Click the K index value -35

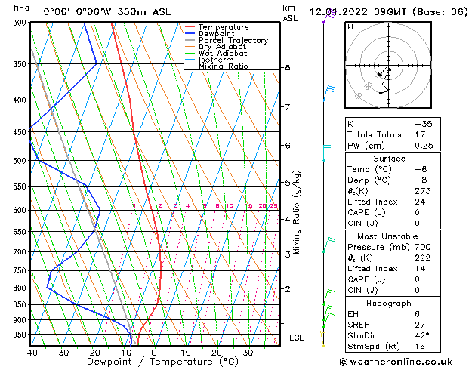point(424,124)
